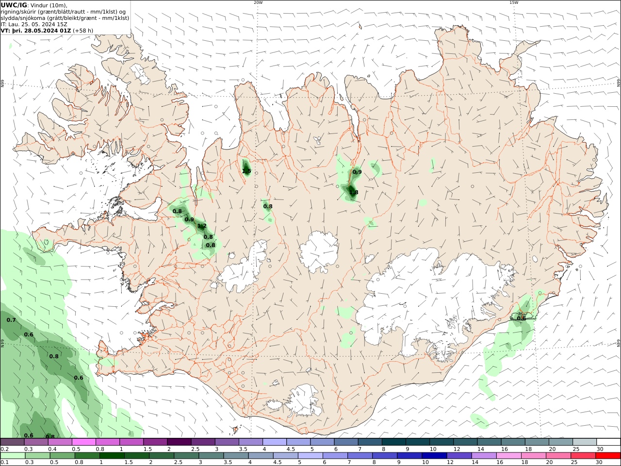Pick the darkest green legend swatch labeled 1
Viewport: 621px width, 466px height.
[112, 456]
